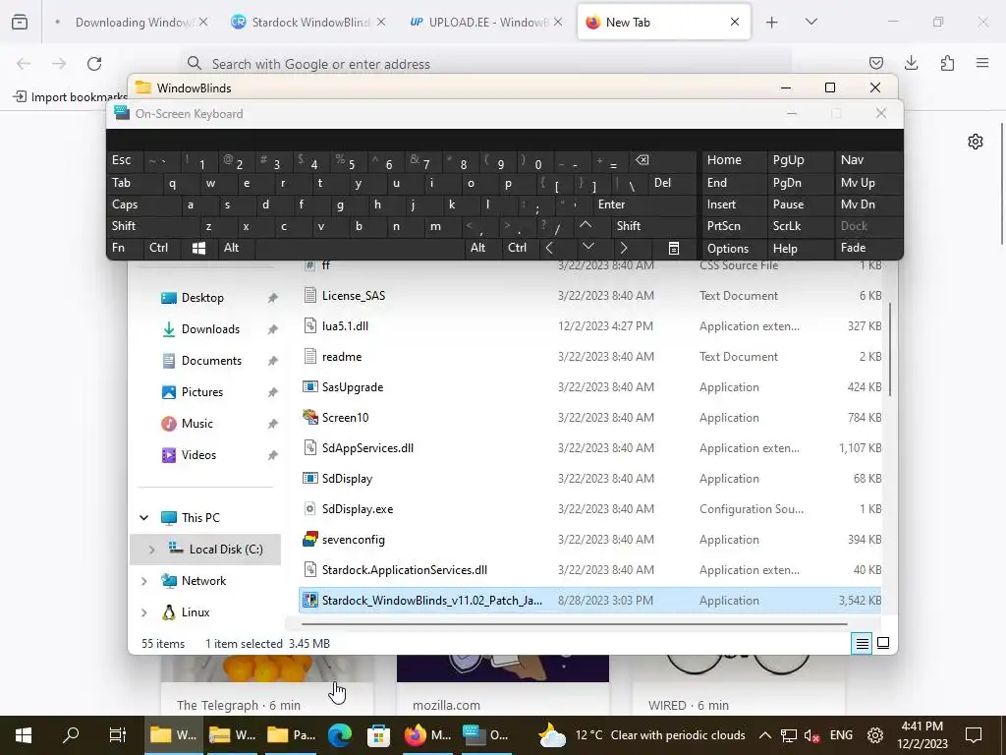Open the Firefox application hamburger menu

(982, 63)
